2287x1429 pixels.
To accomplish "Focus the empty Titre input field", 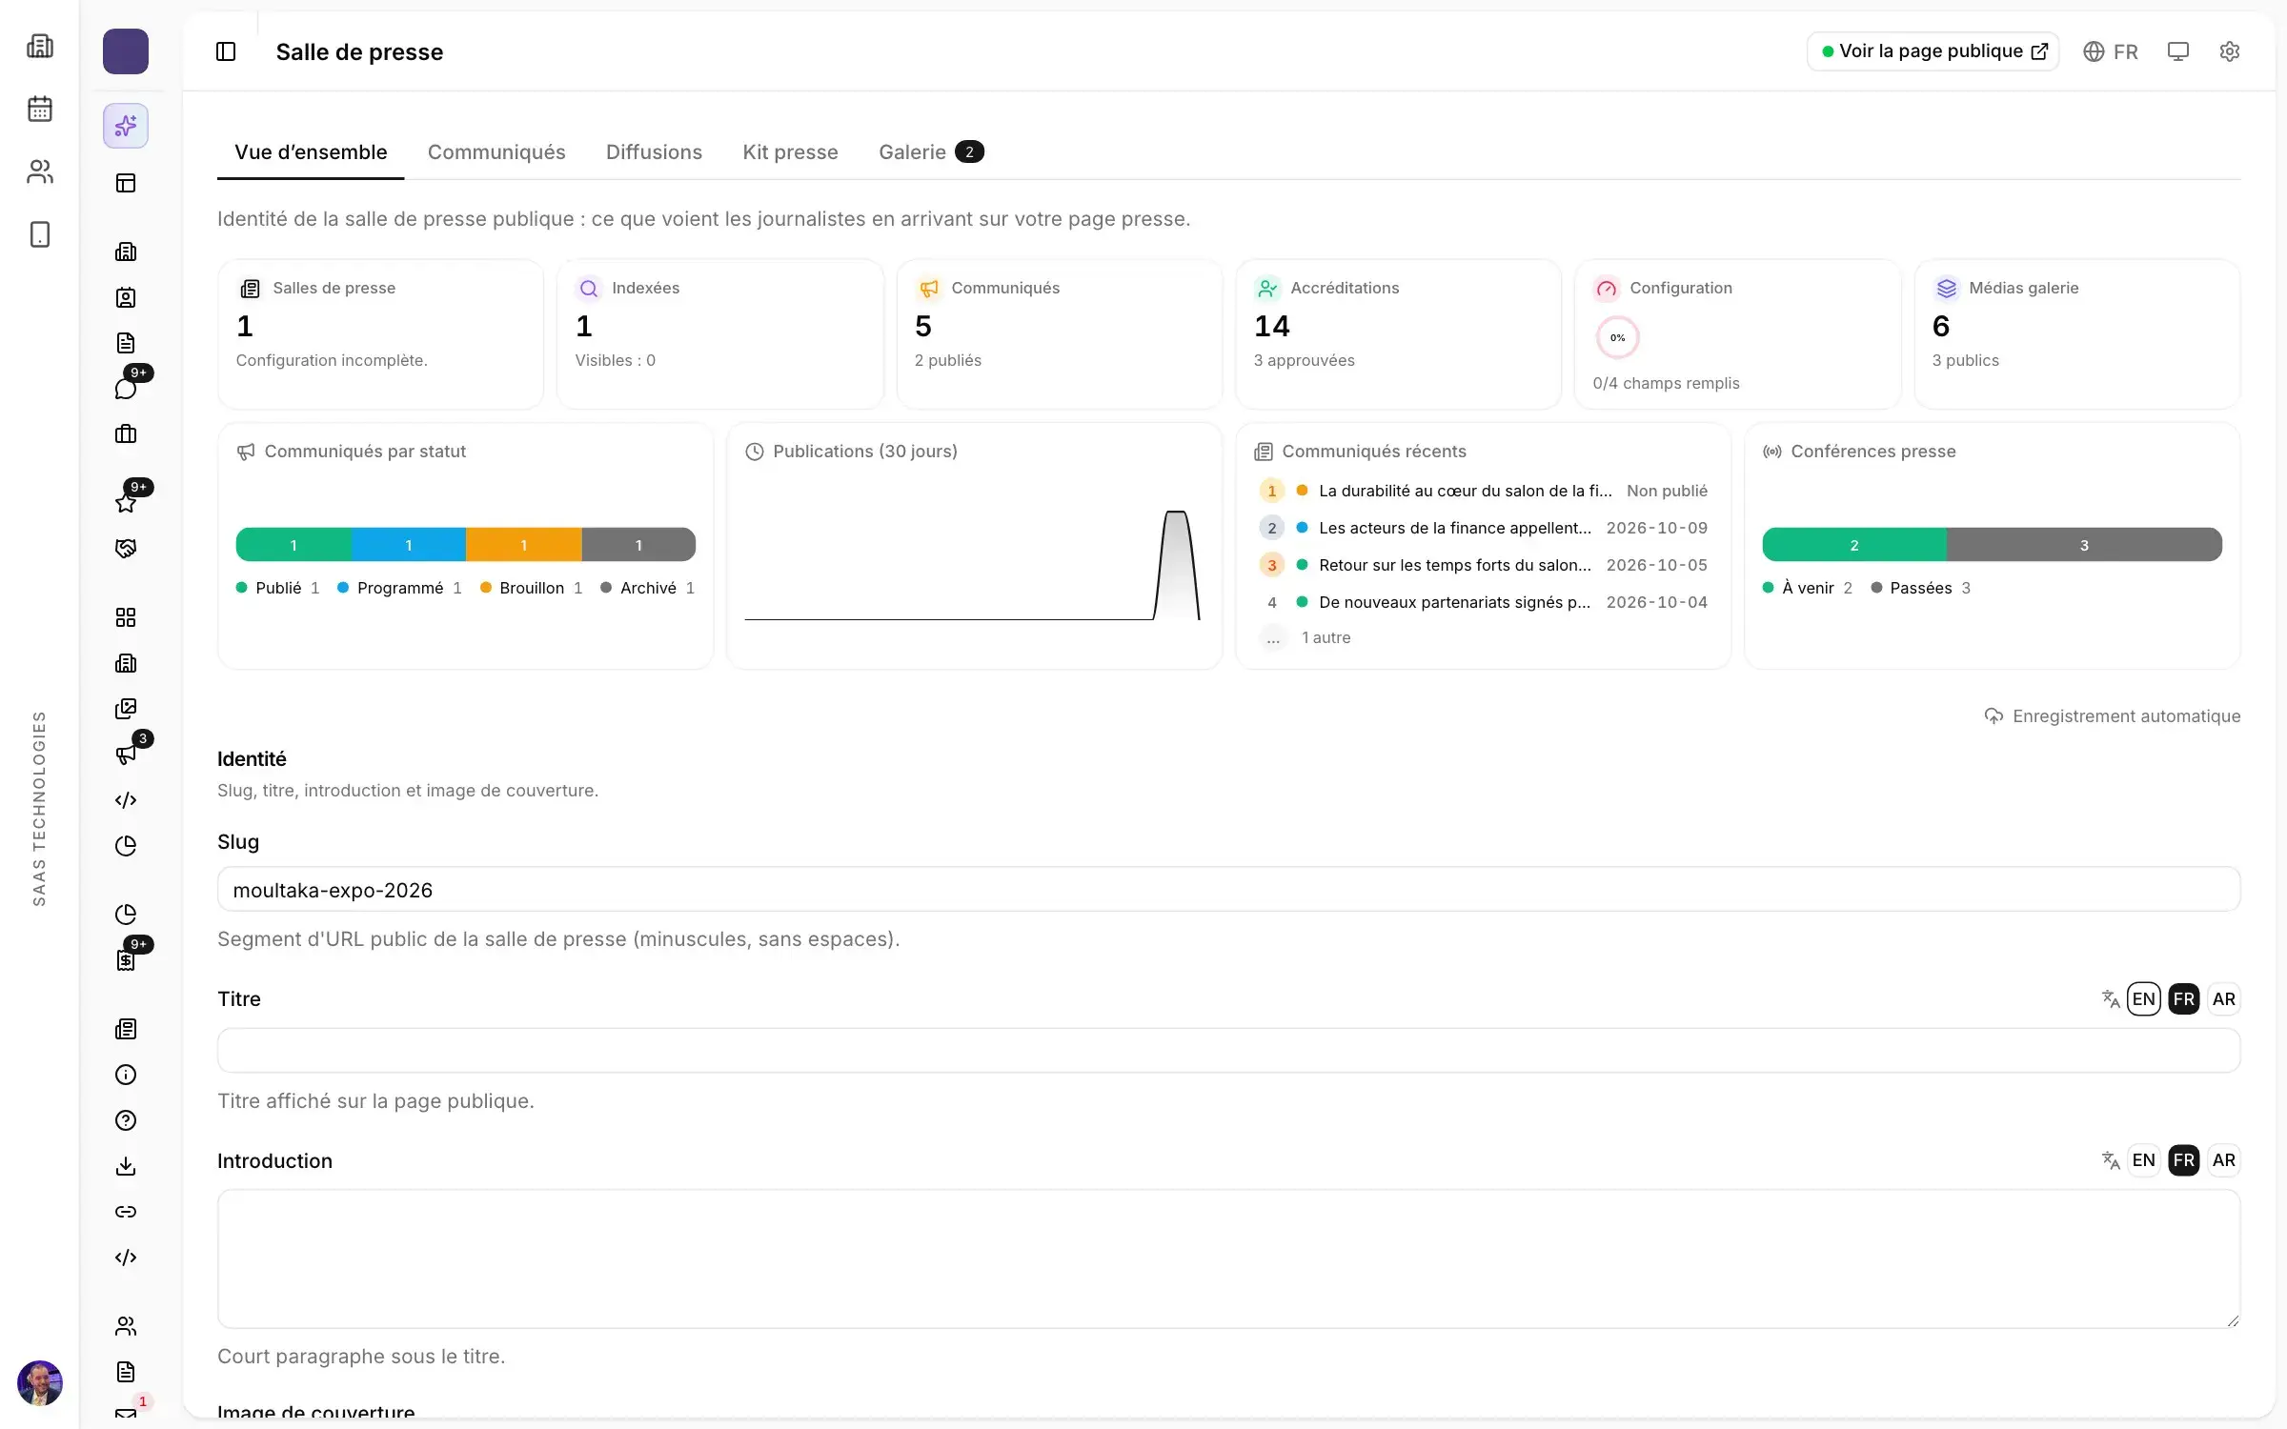I will [1228, 1051].
